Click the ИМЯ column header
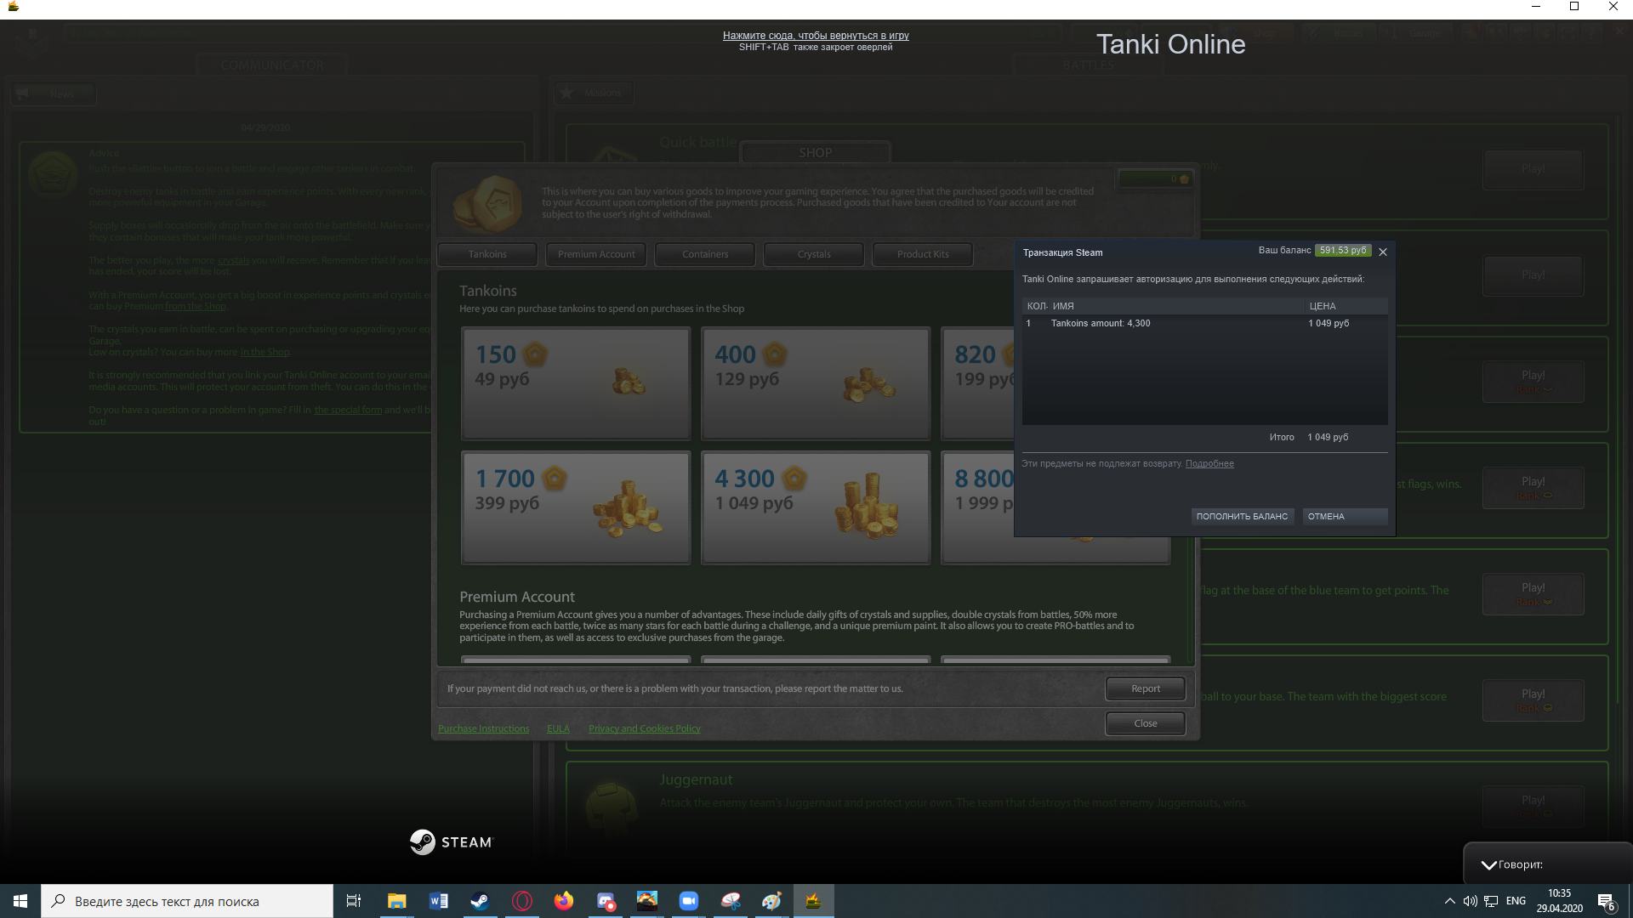 (x=1063, y=306)
